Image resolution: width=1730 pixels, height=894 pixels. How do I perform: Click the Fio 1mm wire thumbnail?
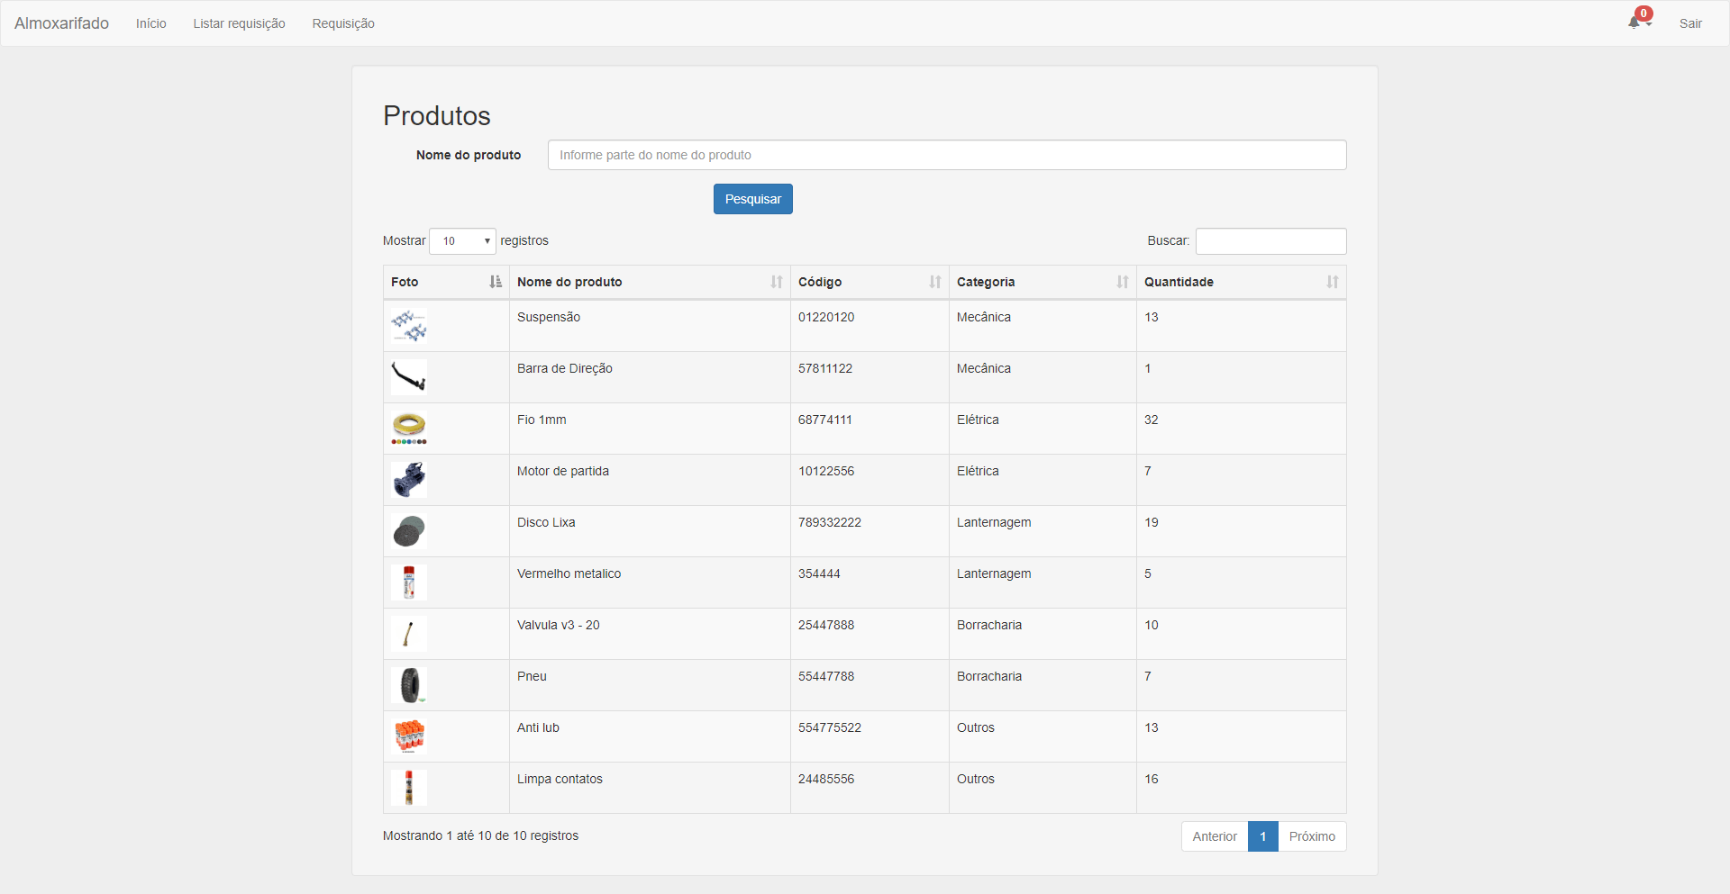point(409,428)
